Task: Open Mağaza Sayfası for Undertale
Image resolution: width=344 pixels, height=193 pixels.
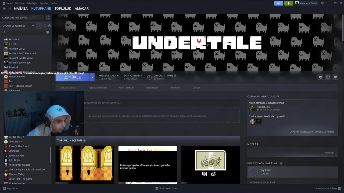Action: coord(68,88)
